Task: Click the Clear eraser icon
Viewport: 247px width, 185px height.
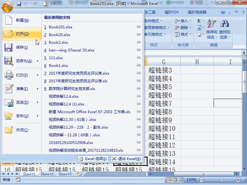Action: 199,35
